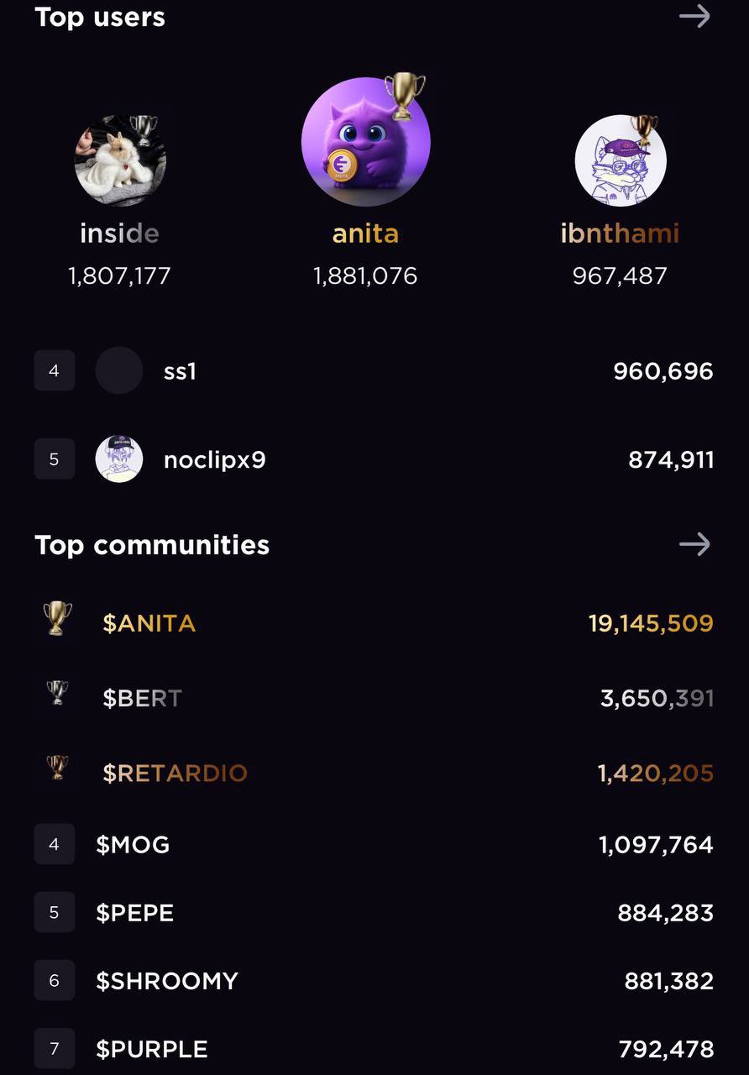Click the bronze trophy on ibnthami's avatar

(644, 129)
